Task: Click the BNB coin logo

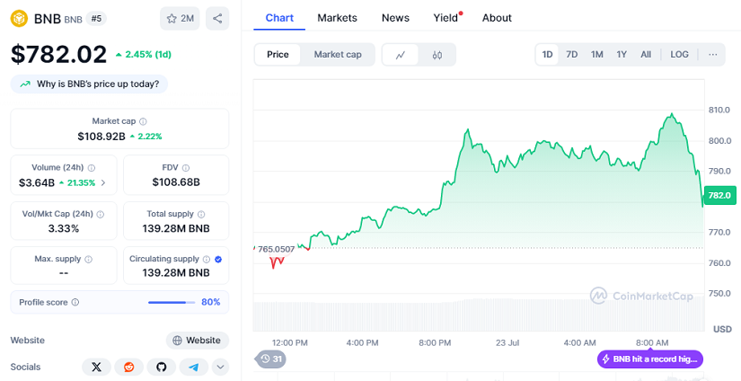Action: point(20,19)
